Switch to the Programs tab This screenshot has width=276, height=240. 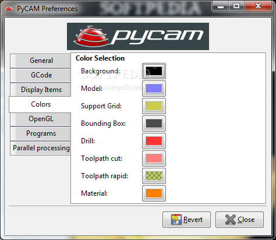41,133
